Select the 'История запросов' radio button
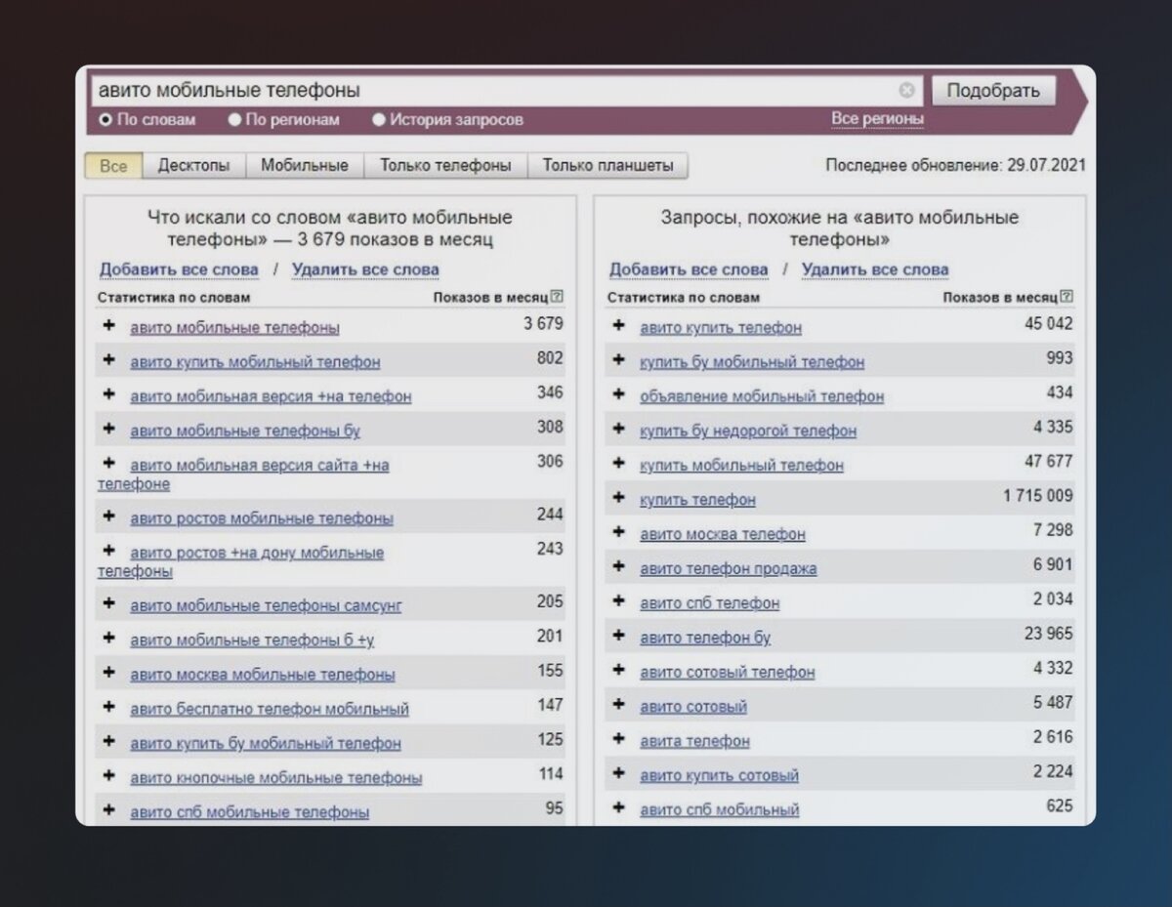1172x907 pixels. (379, 120)
